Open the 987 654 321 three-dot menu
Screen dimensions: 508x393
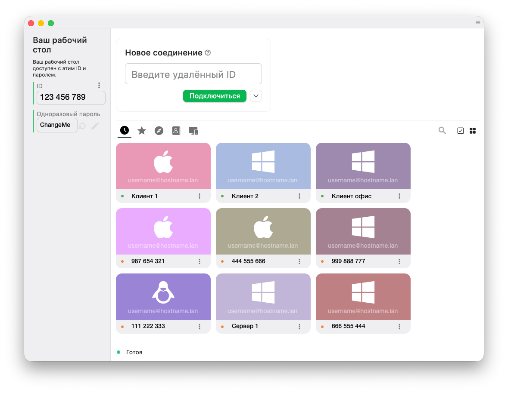(x=199, y=261)
